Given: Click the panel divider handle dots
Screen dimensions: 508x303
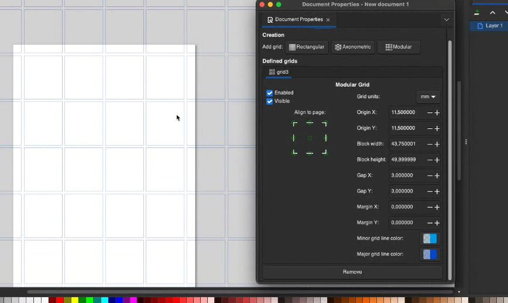Looking at the screenshot, I should click(x=466, y=142).
